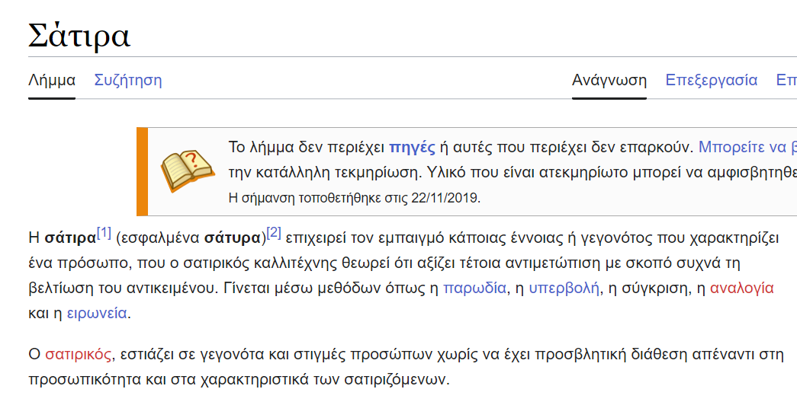Screen dimensions: 797x405
Task: Follow the bold πηγές link
Action: 412,147
